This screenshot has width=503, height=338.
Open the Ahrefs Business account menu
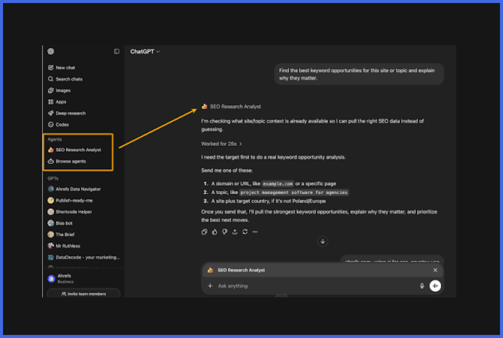tap(61, 278)
